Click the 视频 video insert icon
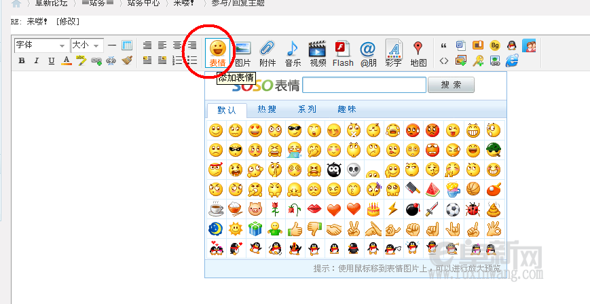Image resolution: width=590 pixels, height=304 pixels. tap(318, 53)
